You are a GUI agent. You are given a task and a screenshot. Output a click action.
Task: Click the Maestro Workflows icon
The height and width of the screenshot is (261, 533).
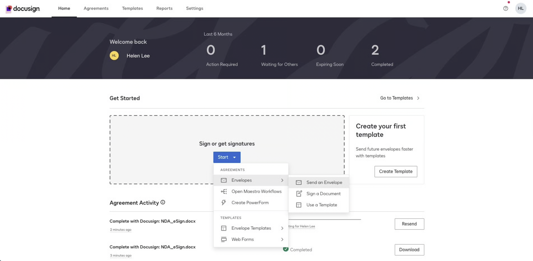tap(224, 191)
